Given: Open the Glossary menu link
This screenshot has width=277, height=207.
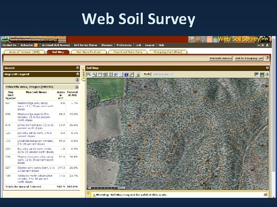Looking at the screenshot, I should click(x=107, y=45).
